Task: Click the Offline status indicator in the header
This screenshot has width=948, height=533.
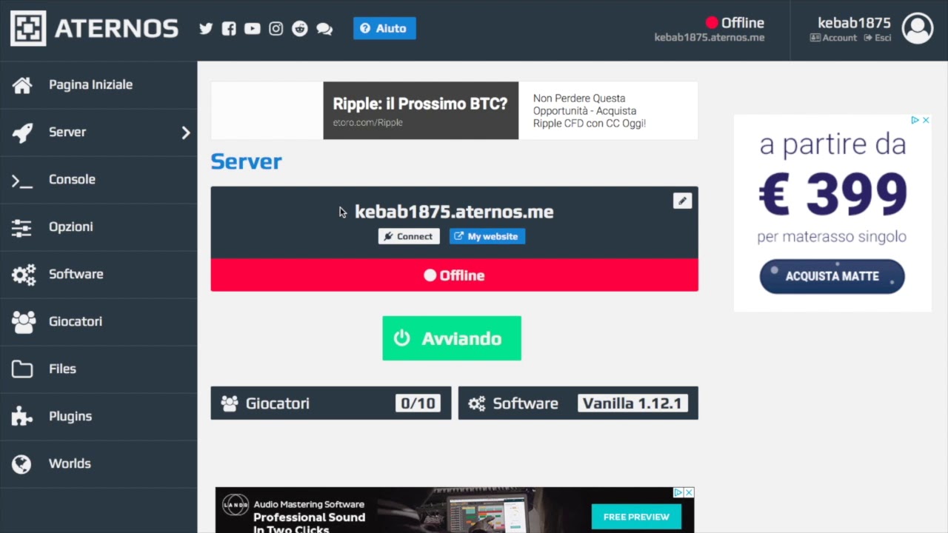Action: [x=735, y=23]
